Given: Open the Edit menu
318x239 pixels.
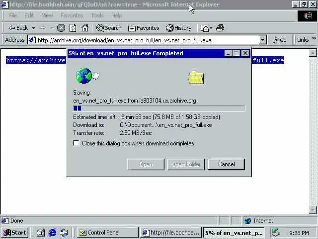Looking at the screenshot, I should [29, 15].
